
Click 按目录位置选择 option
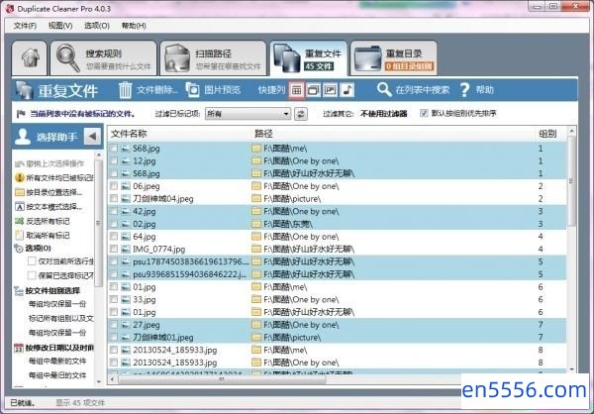pos(49,192)
